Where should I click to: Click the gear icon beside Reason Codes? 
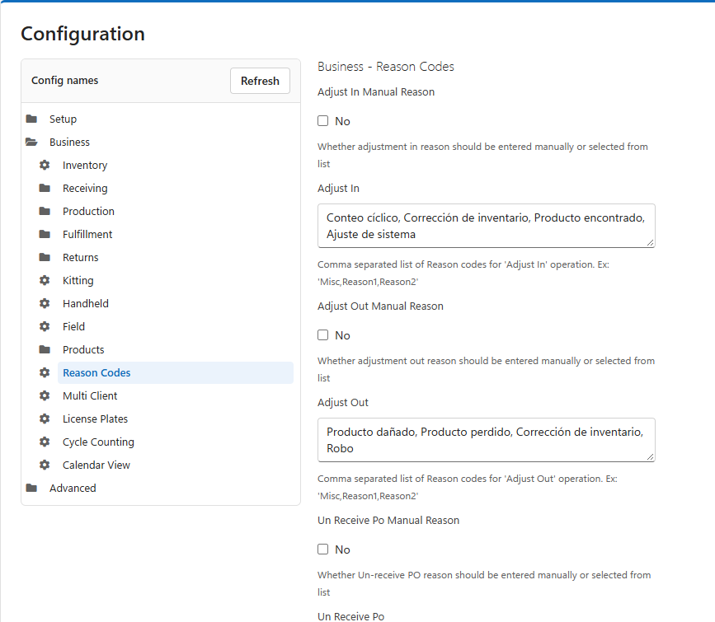pyautogui.click(x=45, y=372)
